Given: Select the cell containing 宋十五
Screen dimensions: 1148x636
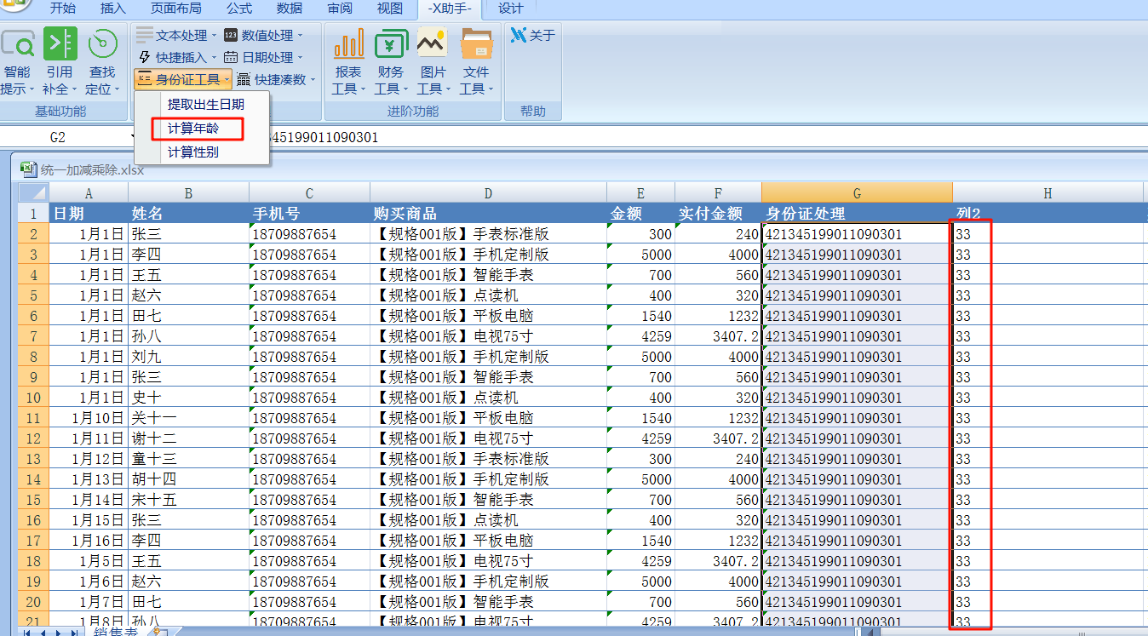Looking at the screenshot, I should [x=188, y=500].
